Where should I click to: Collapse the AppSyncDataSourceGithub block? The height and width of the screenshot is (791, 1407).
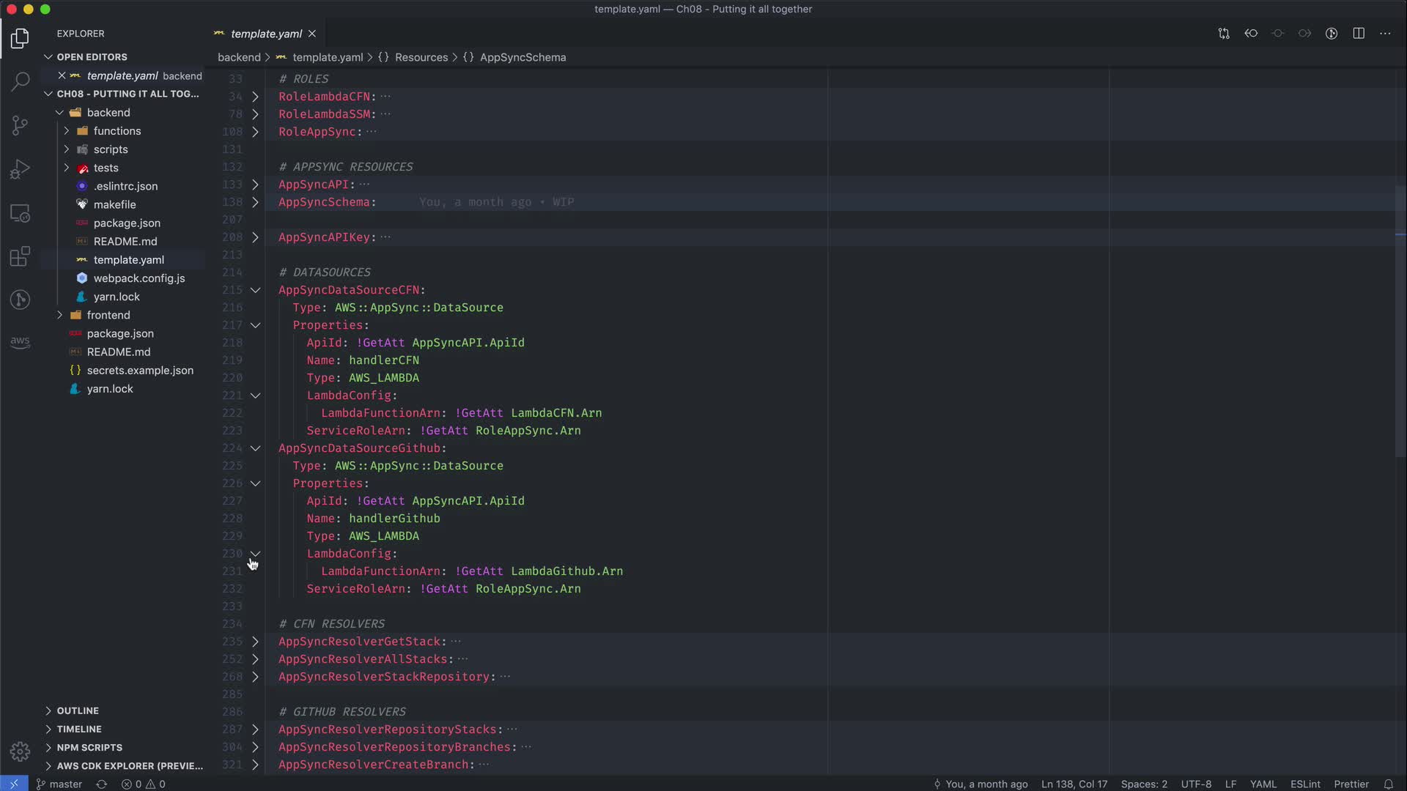(x=255, y=448)
